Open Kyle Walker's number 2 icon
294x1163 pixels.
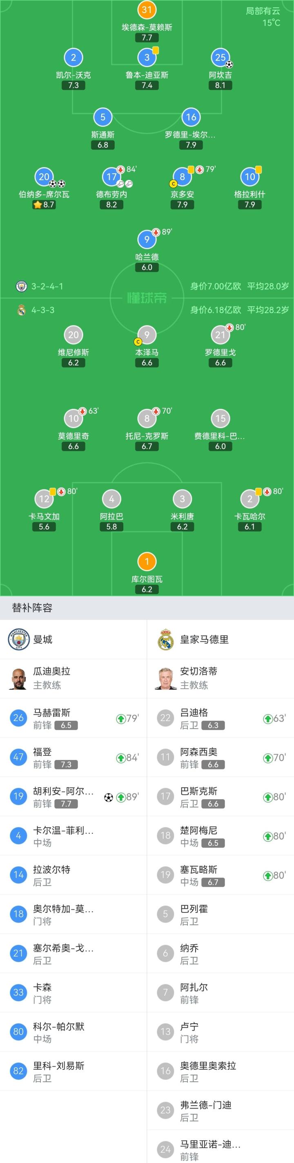point(73,58)
